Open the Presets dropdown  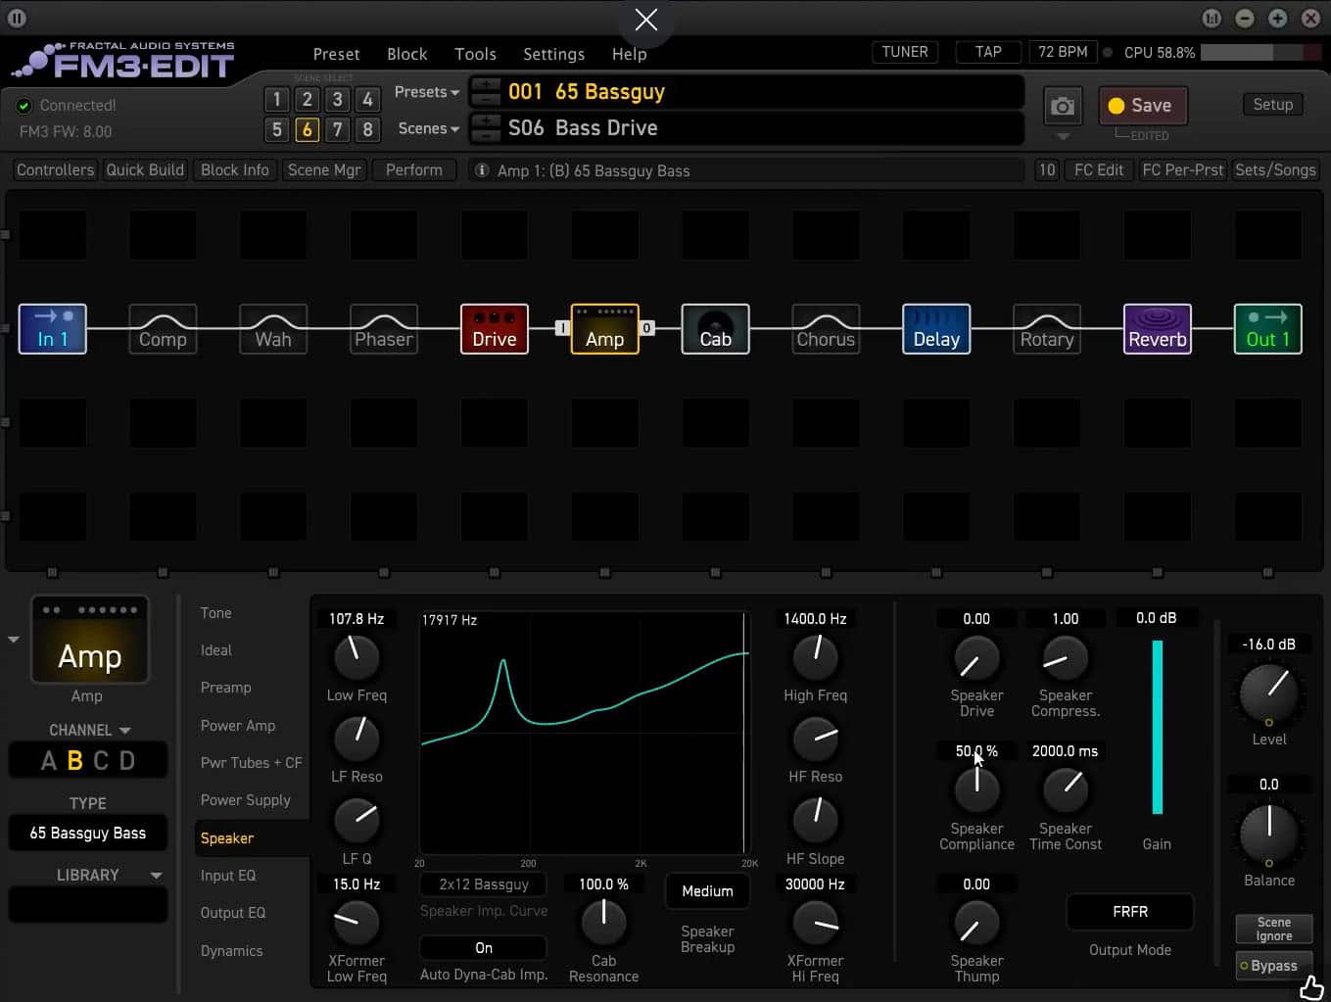tap(427, 92)
